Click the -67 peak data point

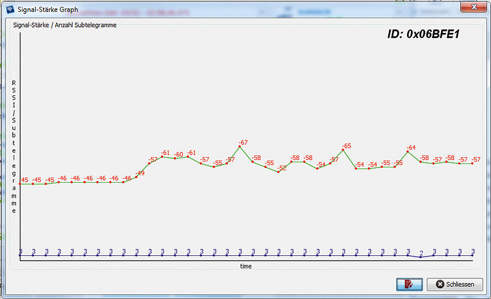[240, 147]
